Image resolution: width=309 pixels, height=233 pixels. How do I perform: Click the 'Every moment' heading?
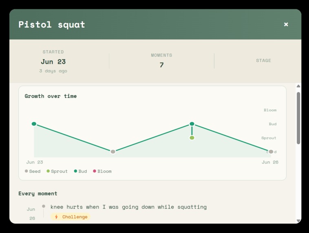[x=38, y=194]
